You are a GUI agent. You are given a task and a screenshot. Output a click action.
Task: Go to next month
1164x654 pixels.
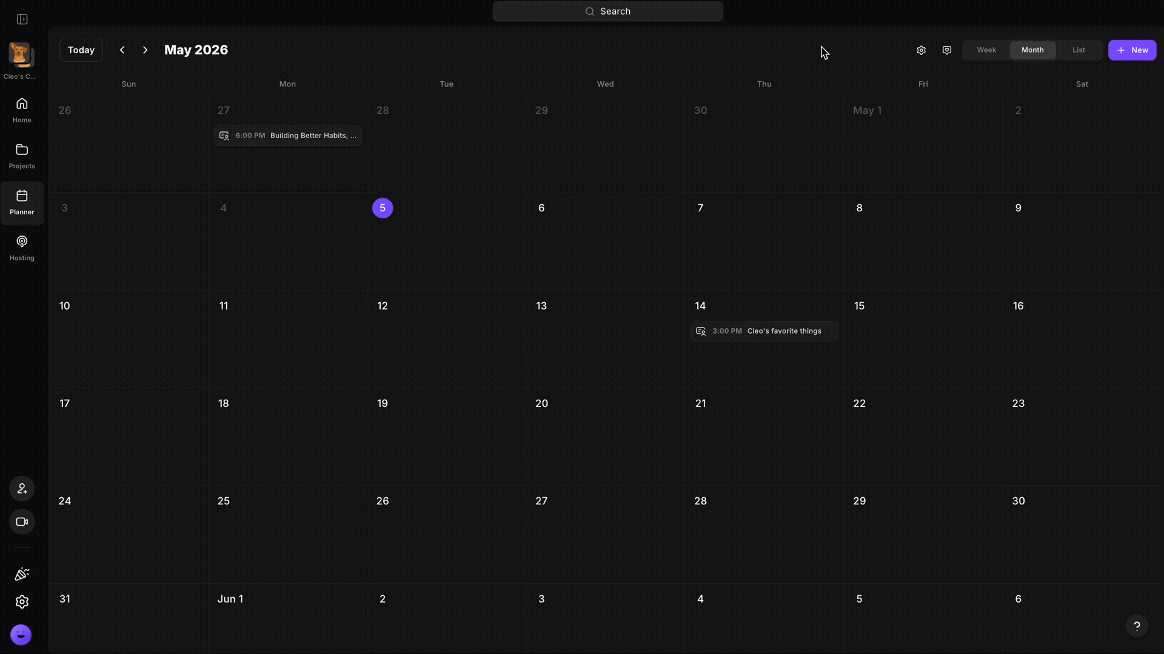145,50
